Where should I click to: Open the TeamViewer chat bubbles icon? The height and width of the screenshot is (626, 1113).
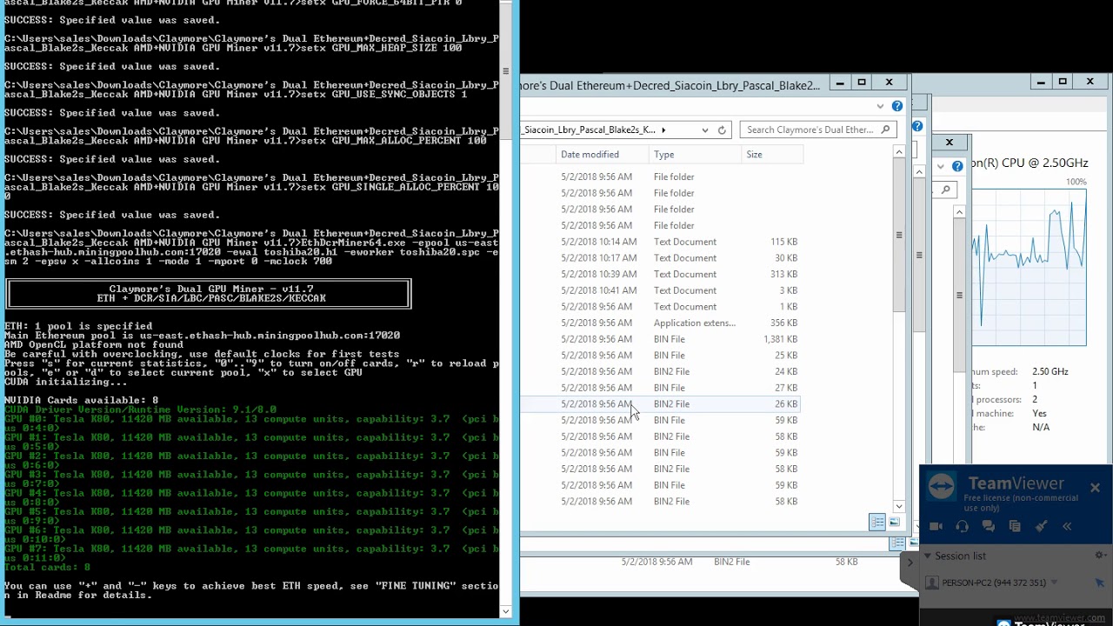[x=988, y=526]
